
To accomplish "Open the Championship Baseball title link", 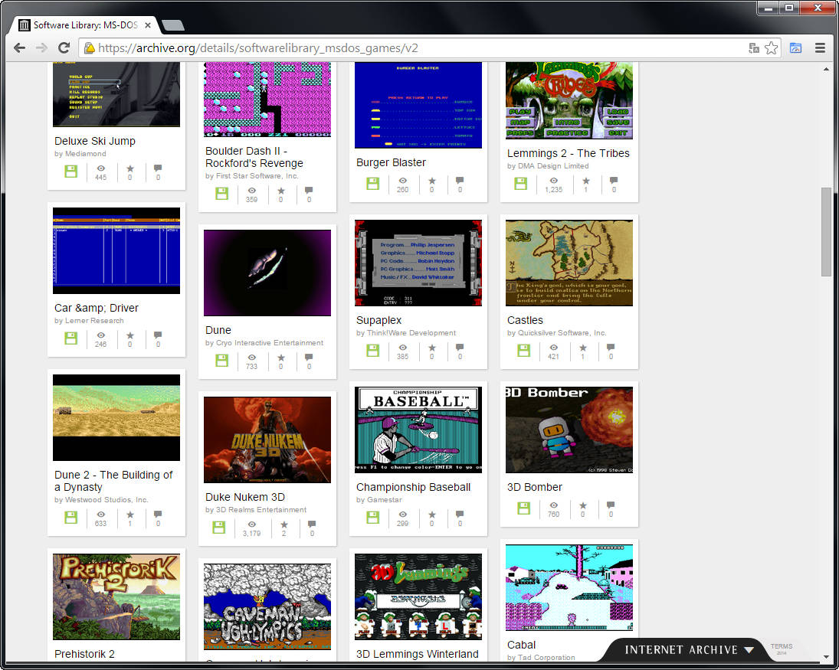I will (x=413, y=487).
